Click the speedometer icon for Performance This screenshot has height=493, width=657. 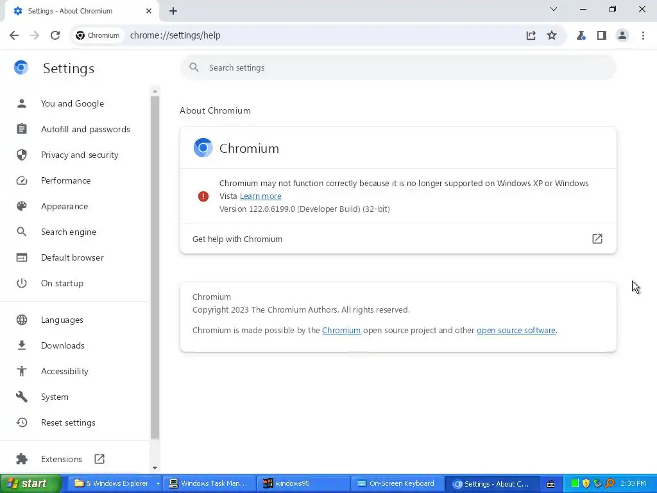coord(22,180)
